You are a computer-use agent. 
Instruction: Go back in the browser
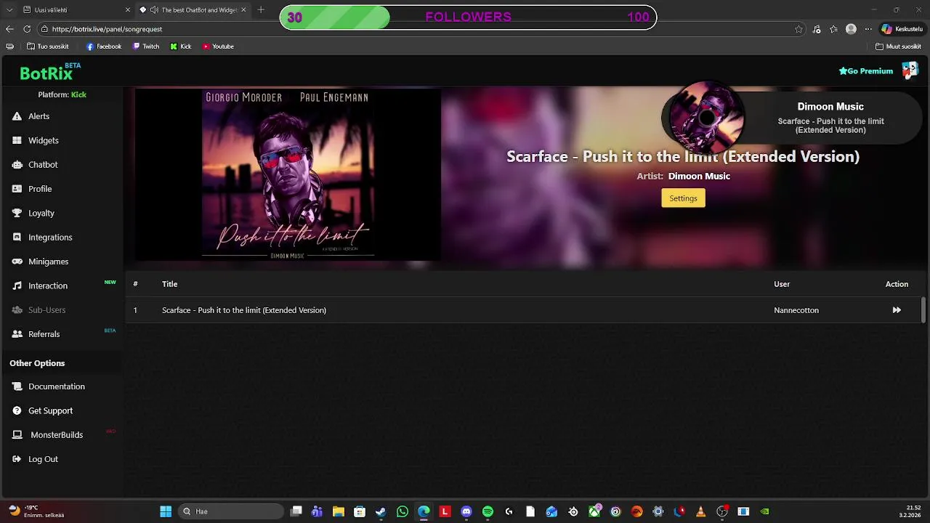9,29
